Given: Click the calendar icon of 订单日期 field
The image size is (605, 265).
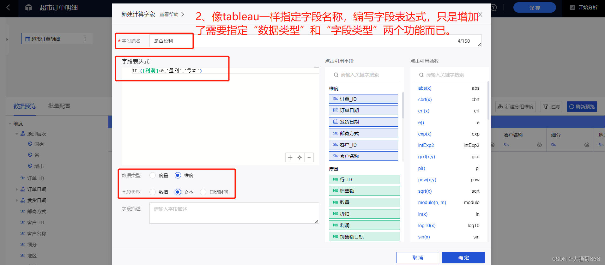Looking at the screenshot, I should (x=336, y=110).
